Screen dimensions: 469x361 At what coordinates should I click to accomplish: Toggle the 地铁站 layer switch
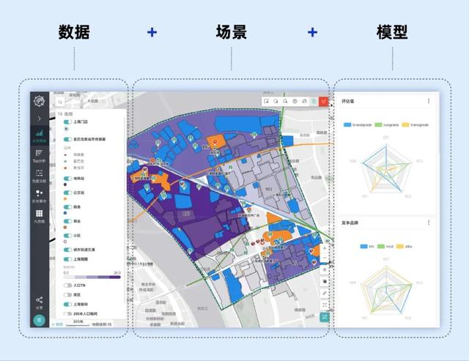tap(67, 177)
